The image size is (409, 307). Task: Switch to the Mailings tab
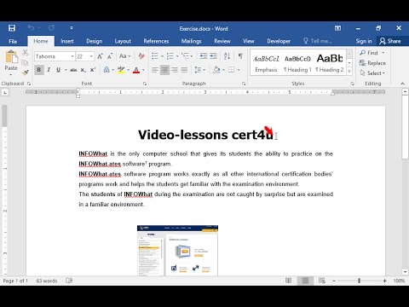click(191, 41)
